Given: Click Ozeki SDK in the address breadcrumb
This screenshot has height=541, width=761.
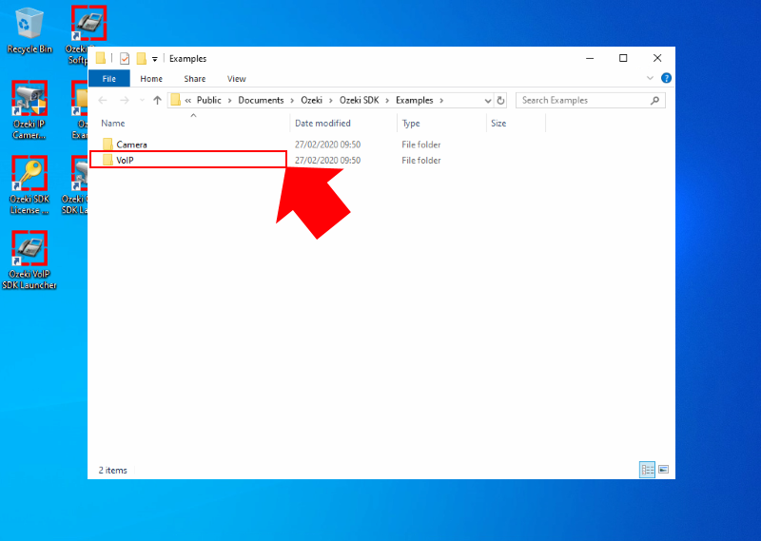Looking at the screenshot, I should [360, 101].
